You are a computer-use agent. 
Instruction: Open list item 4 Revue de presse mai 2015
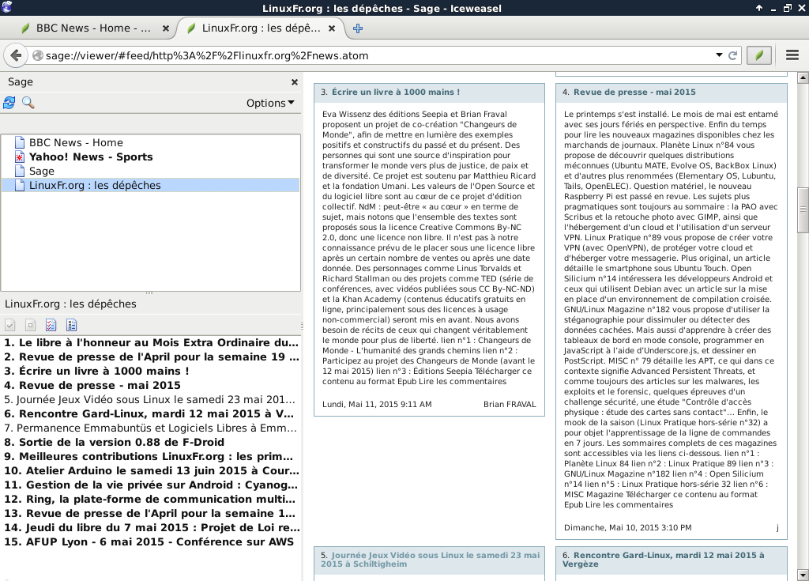[151, 385]
